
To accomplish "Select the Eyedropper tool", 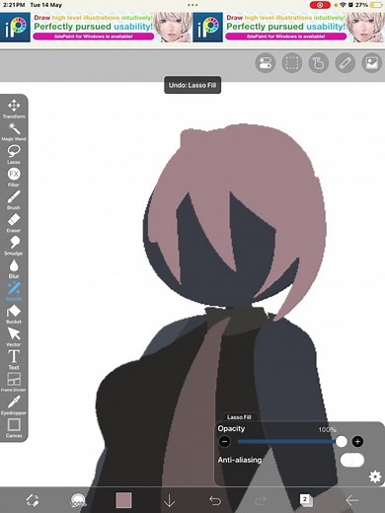I will 14,404.
